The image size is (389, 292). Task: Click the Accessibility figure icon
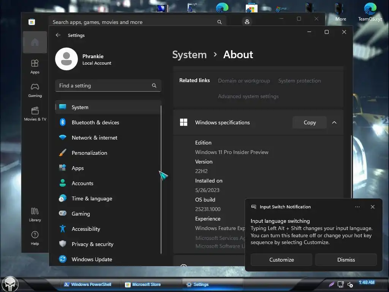(63, 229)
